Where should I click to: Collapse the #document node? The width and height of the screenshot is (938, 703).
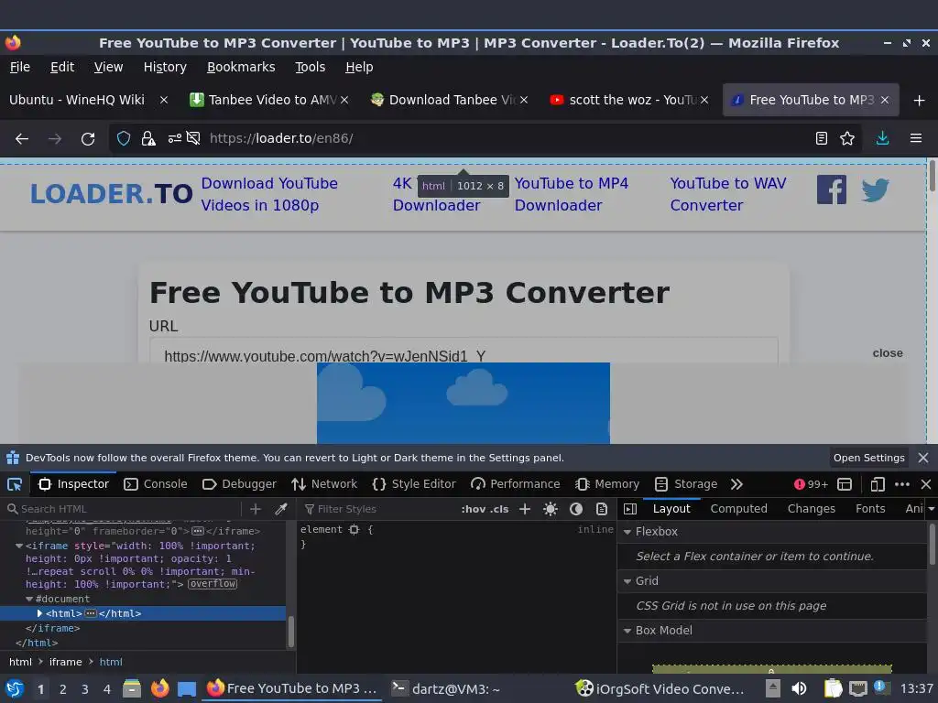tap(29, 599)
